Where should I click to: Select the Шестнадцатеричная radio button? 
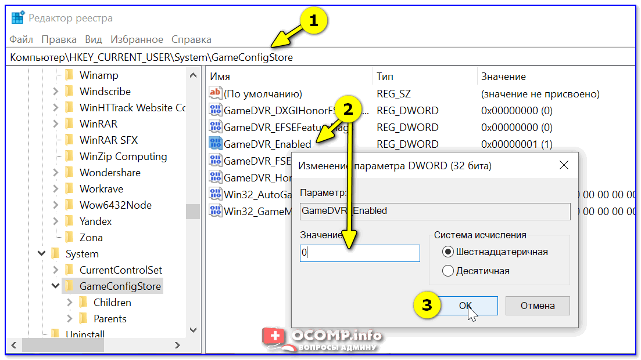tap(448, 252)
